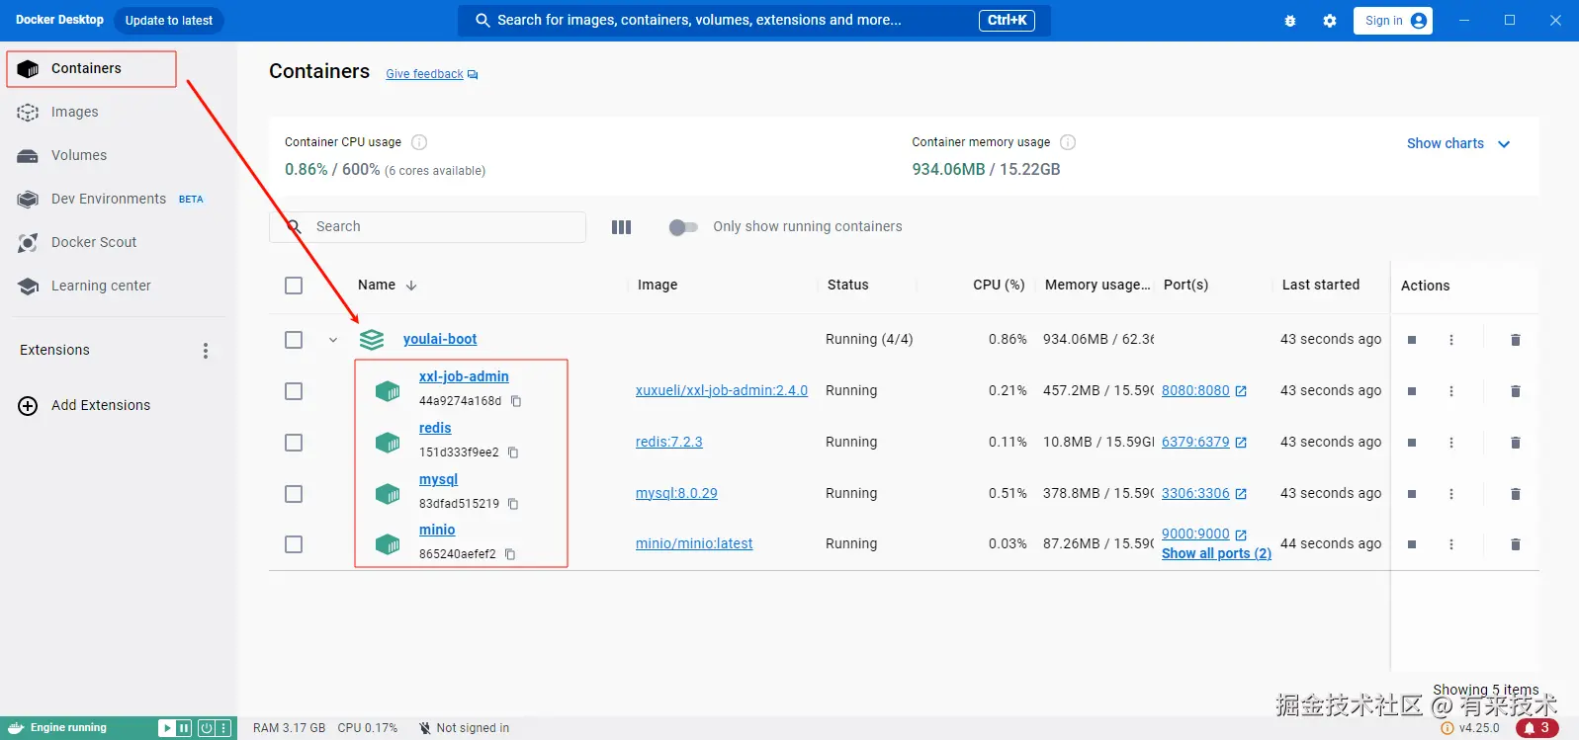Open more actions for minio

click(x=1451, y=544)
